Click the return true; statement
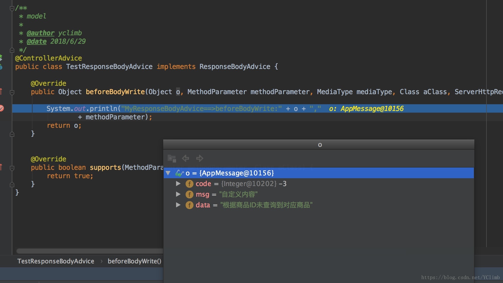503x283 pixels. [x=70, y=176]
